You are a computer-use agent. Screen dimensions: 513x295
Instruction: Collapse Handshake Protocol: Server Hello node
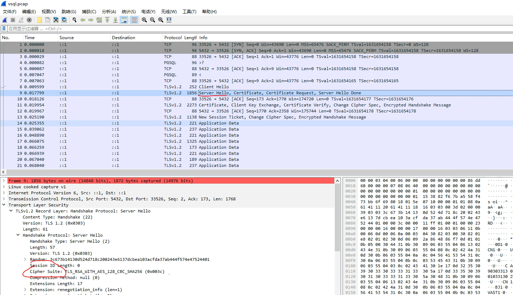[18, 235]
